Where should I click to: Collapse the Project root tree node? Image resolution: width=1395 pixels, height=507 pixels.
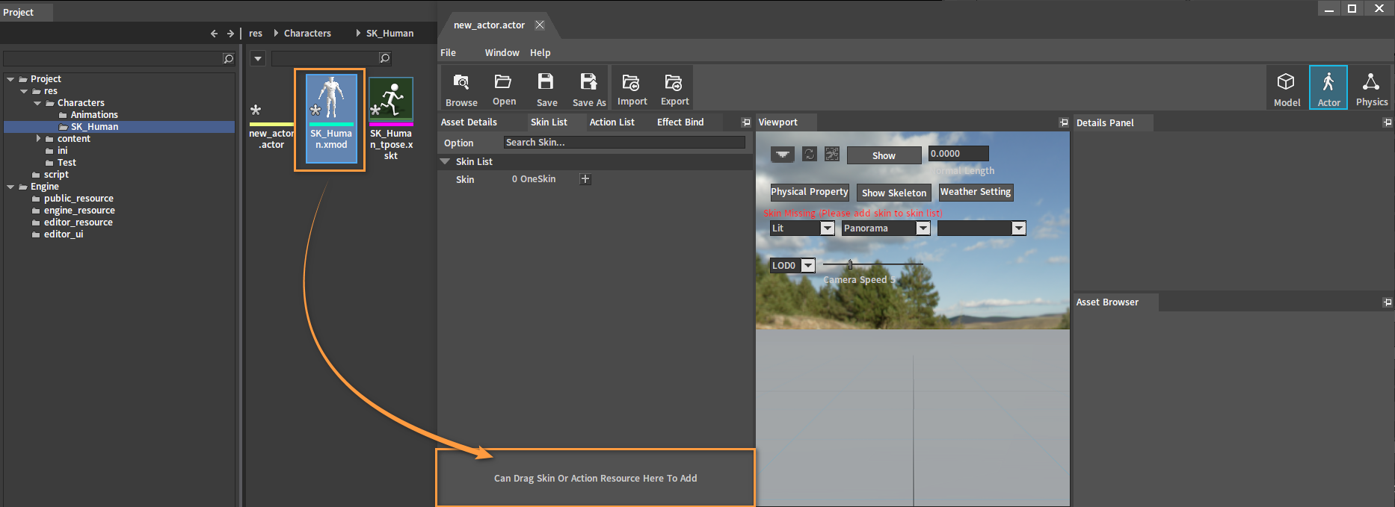click(x=10, y=79)
